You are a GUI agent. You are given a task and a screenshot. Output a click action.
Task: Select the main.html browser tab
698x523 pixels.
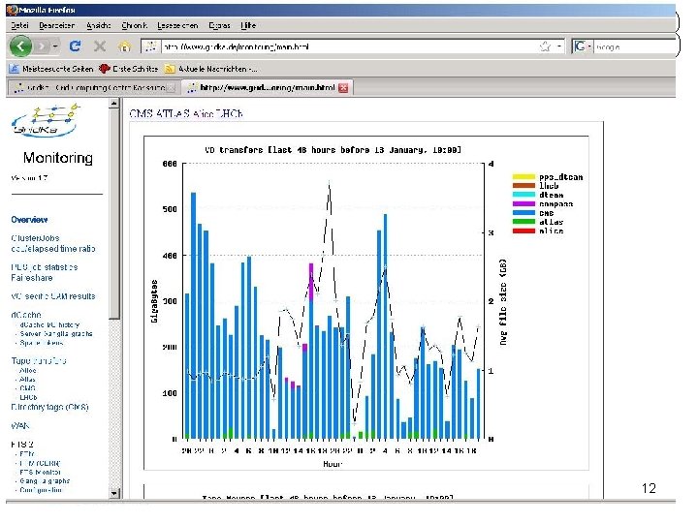tap(268, 87)
